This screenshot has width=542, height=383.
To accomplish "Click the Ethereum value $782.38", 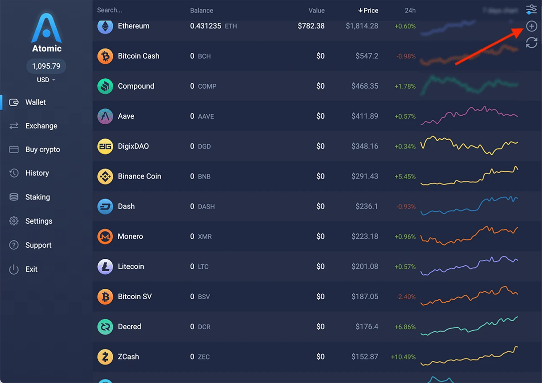I will point(311,26).
